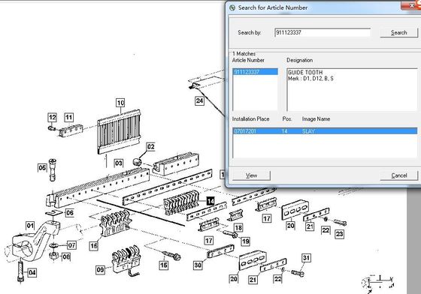Click position label 31 by the screw
The height and width of the screenshot is (294, 421).
click(307, 258)
